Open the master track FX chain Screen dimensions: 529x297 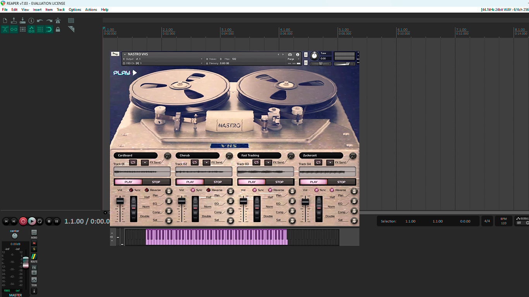coord(34,268)
